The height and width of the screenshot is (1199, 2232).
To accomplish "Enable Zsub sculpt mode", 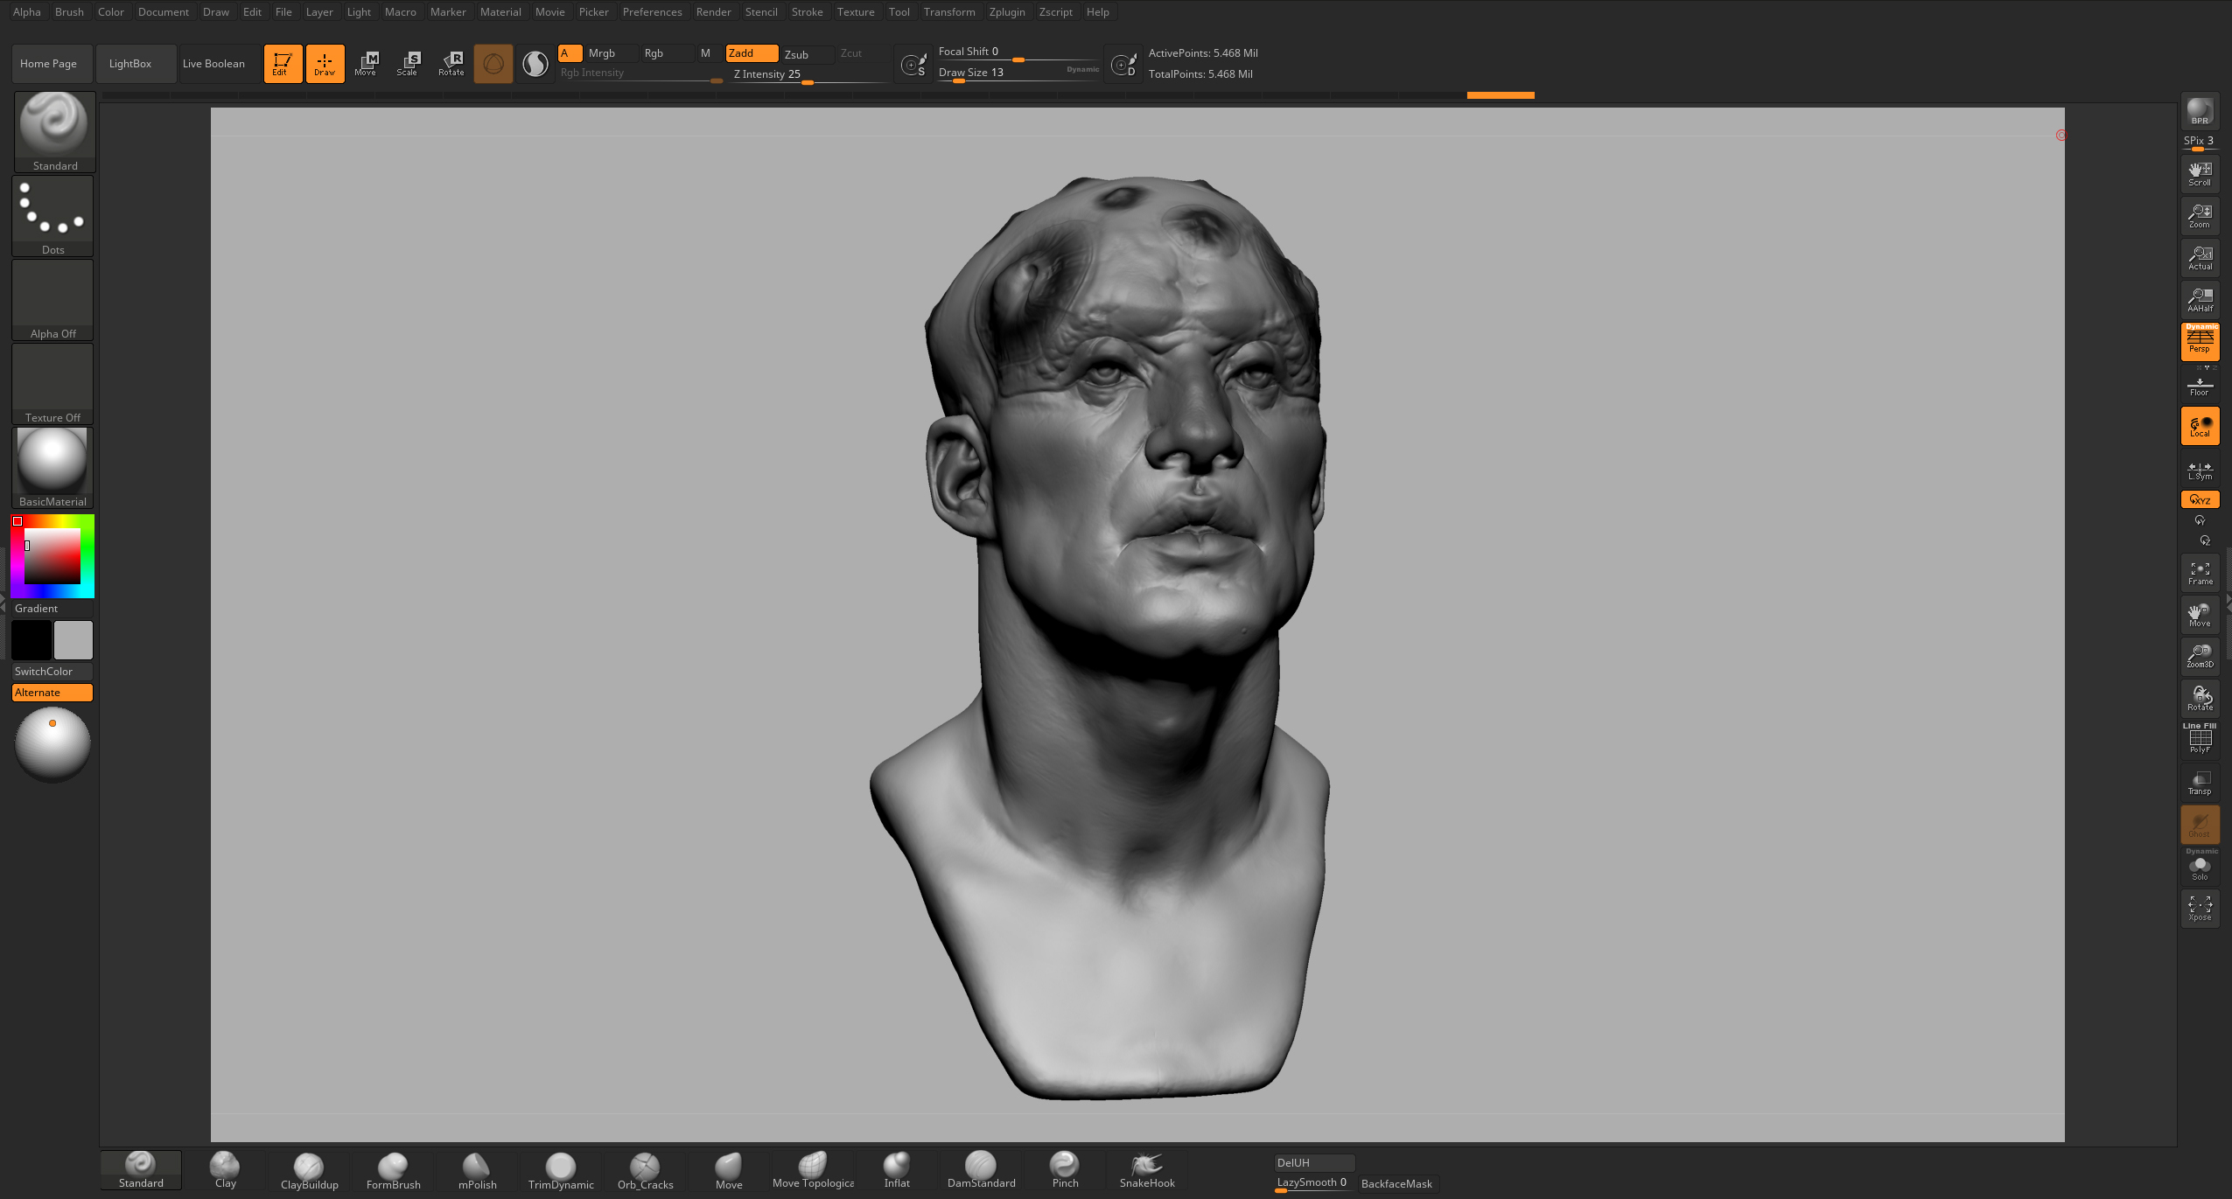I will point(797,54).
